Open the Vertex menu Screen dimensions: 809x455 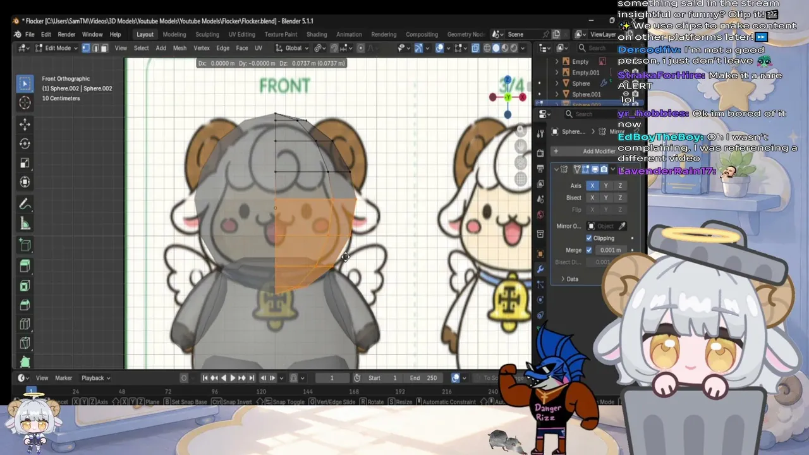(202, 48)
